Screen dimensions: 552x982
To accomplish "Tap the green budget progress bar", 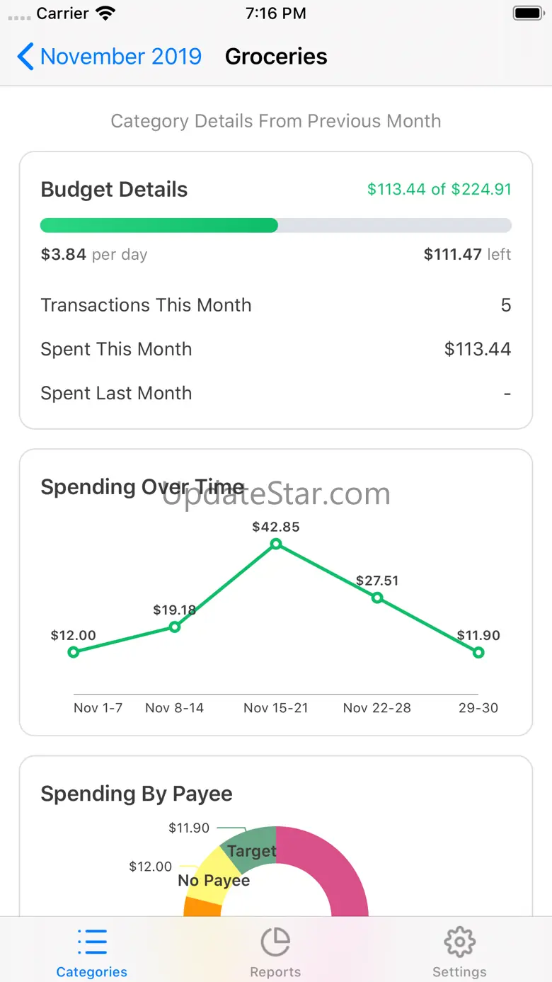I will click(159, 226).
